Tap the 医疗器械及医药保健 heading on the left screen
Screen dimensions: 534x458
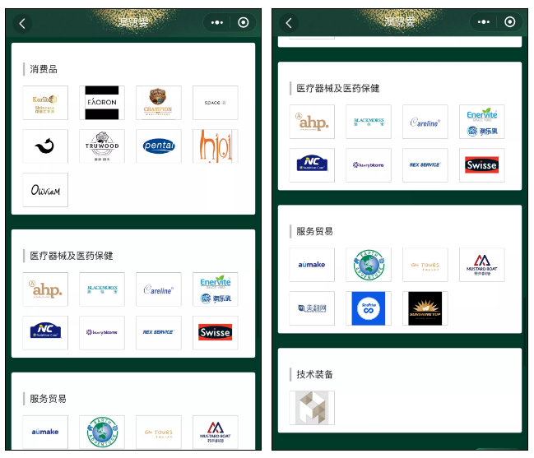72,256
